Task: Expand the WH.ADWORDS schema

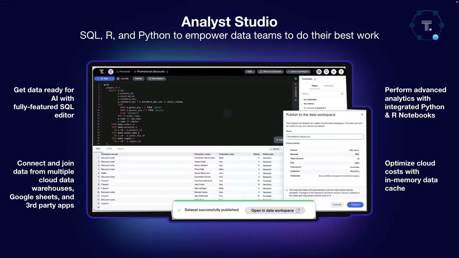Action: point(302,100)
